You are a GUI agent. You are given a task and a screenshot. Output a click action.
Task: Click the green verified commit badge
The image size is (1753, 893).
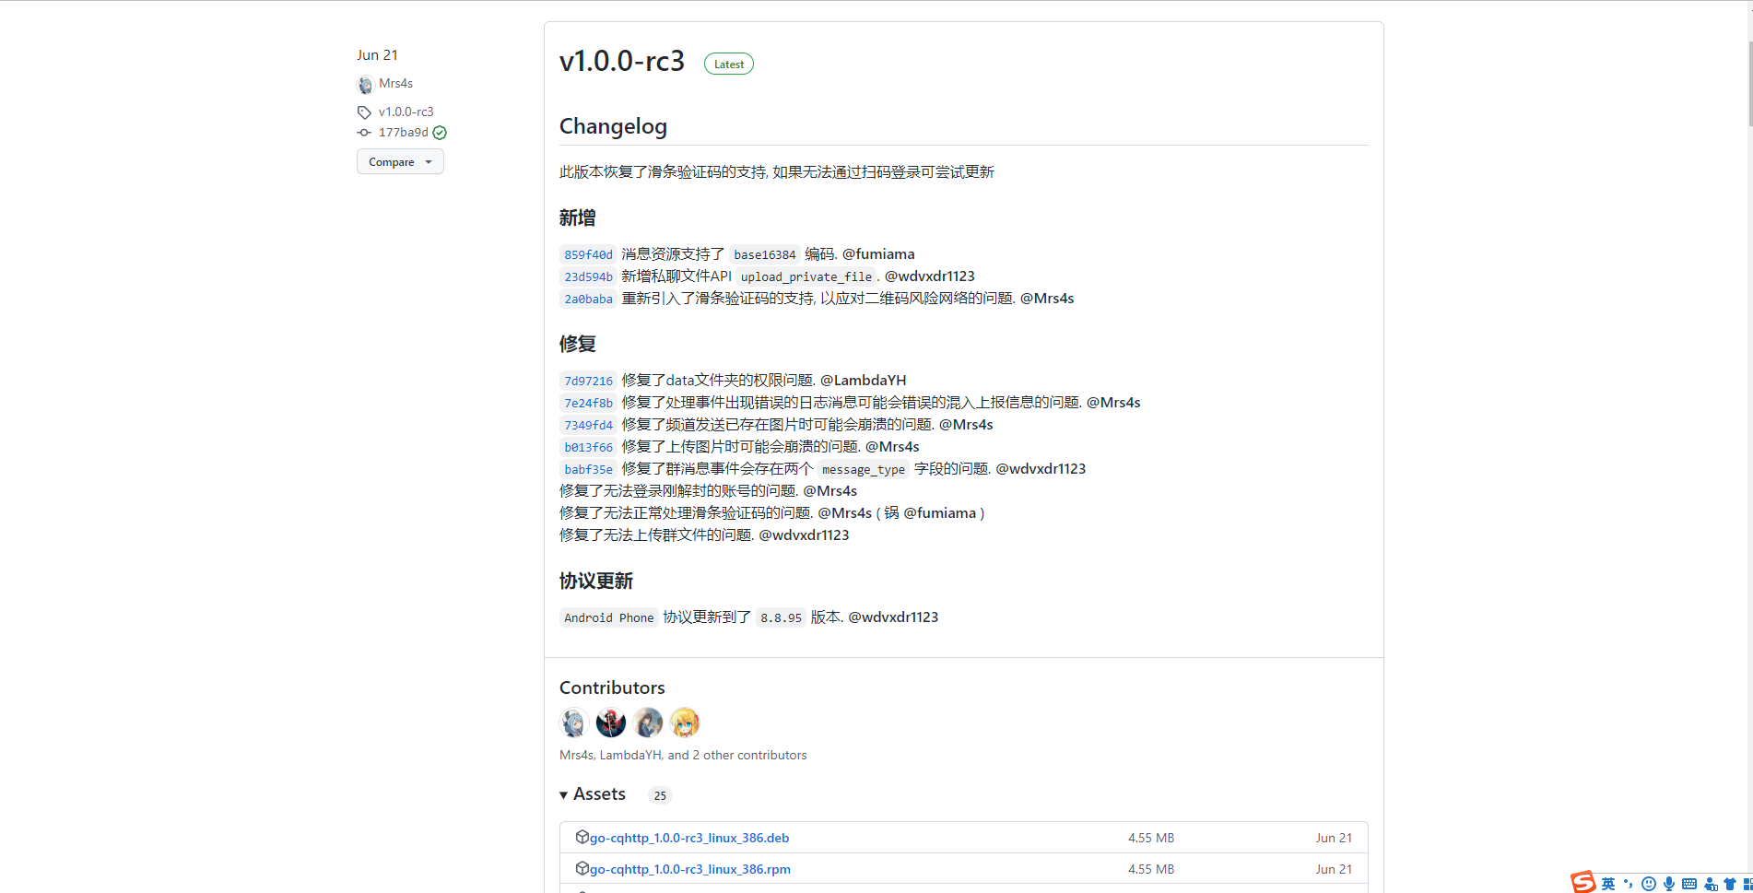(x=440, y=132)
